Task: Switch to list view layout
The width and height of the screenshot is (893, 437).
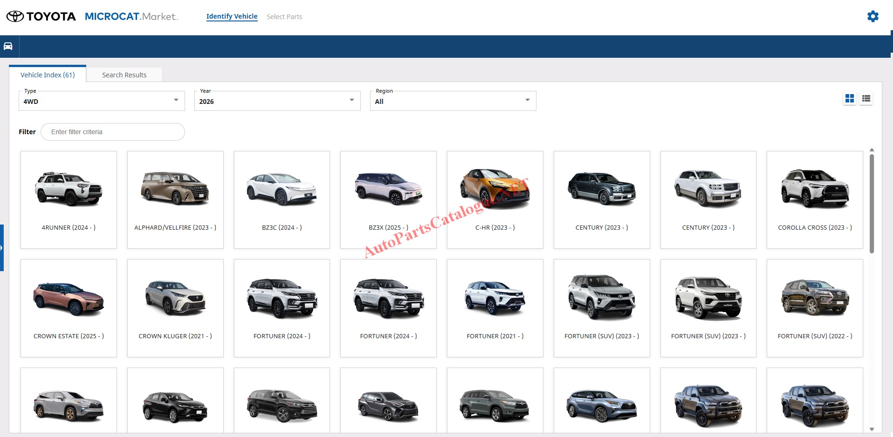Action: point(866,98)
